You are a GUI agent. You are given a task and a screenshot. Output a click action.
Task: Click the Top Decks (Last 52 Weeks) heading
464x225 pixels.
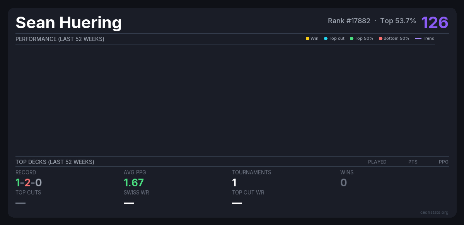pos(55,162)
